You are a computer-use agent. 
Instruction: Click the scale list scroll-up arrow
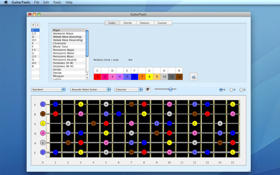[x=87, y=74]
